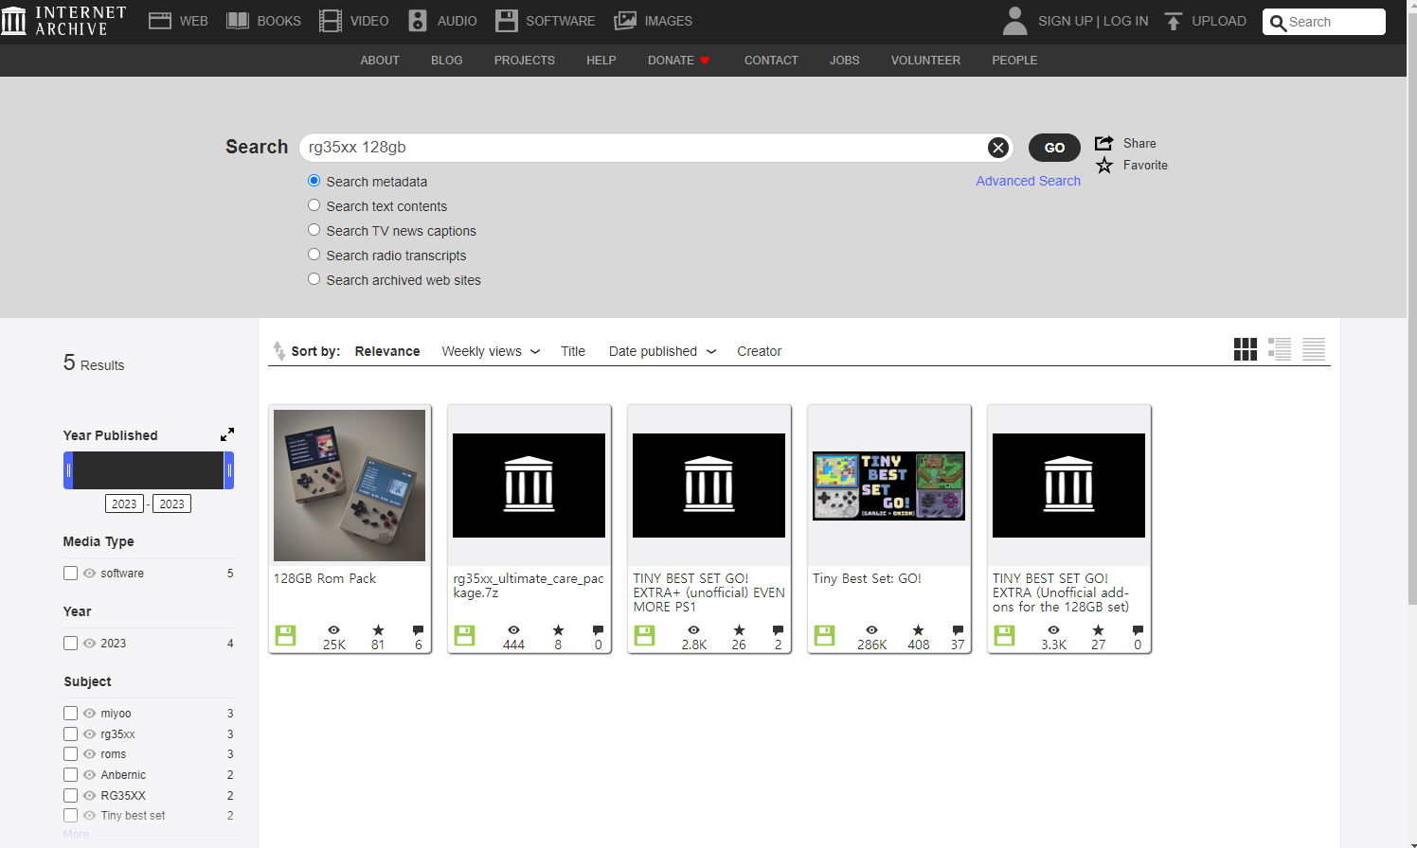Check the 2023 year filter

[70, 644]
